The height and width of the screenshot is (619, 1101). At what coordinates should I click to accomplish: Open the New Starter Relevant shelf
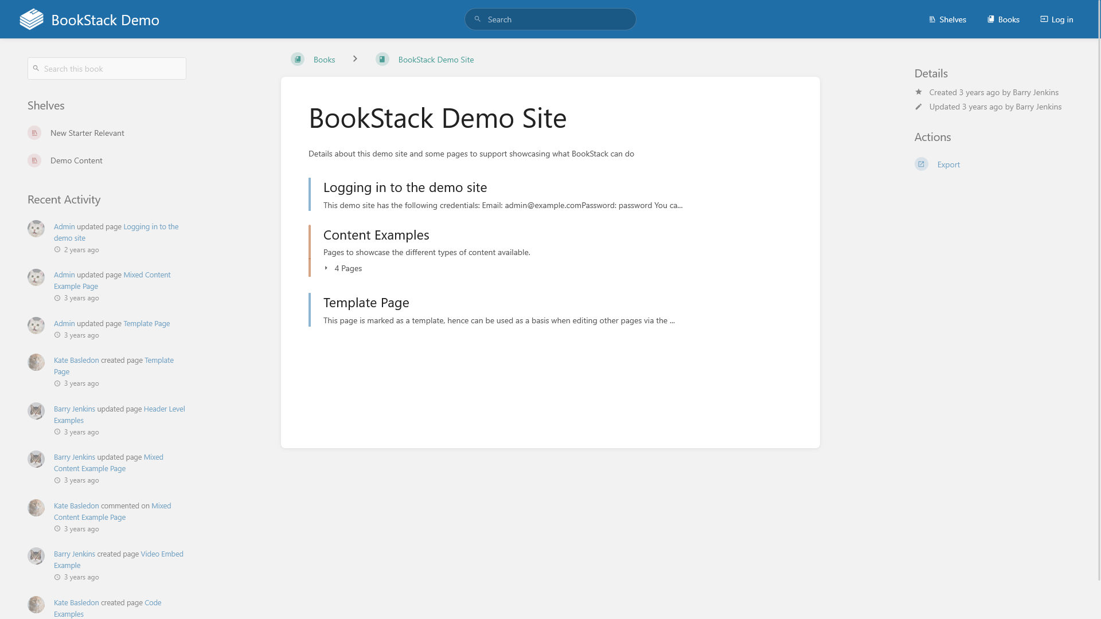click(x=87, y=133)
